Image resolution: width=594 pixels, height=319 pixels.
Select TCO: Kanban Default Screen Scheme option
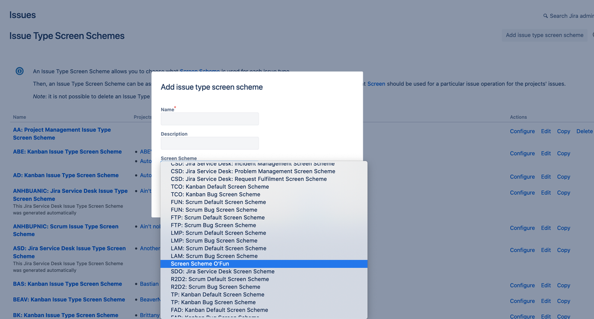pyautogui.click(x=263, y=187)
